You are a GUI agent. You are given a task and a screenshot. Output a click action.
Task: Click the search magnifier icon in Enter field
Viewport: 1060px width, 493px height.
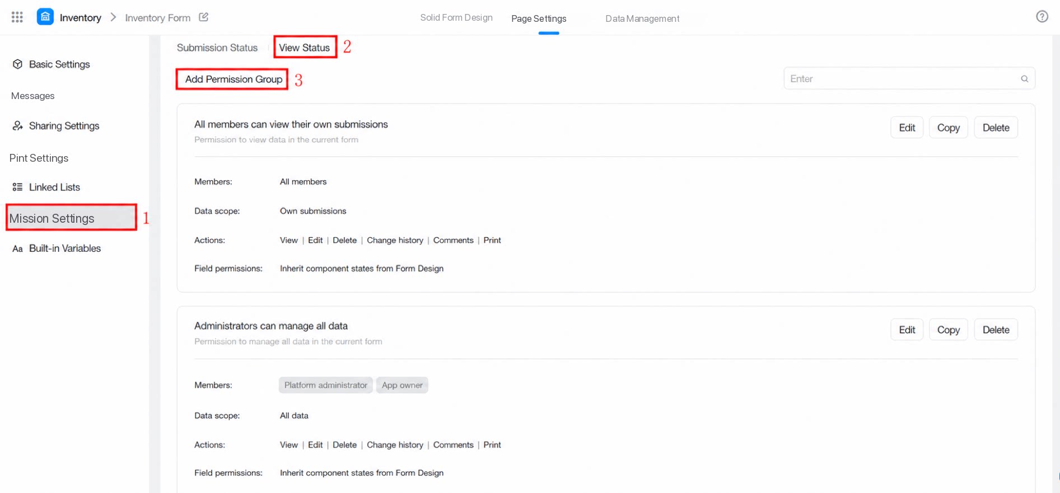click(x=1025, y=79)
